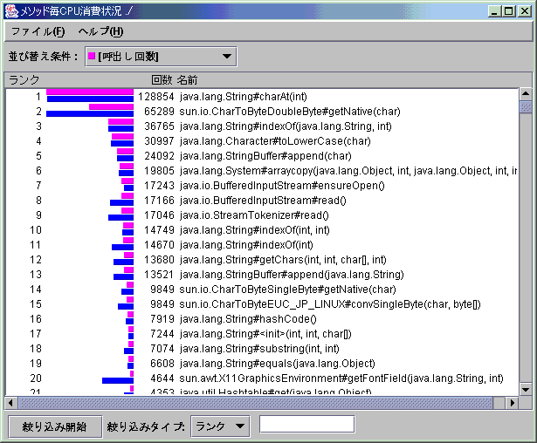Click the vertical scrollbar down arrow
Image resolution: width=537 pixels, height=443 pixels.
pos(526,389)
